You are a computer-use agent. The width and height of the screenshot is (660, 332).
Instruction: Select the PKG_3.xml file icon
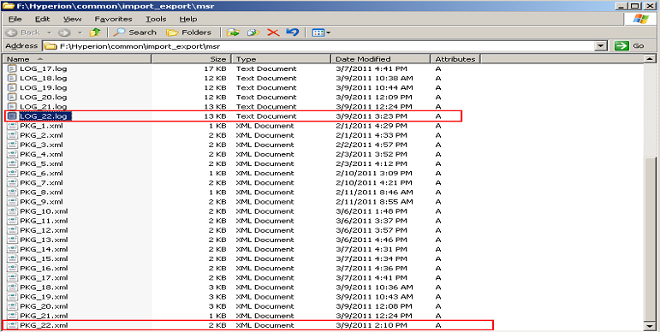click(12, 145)
